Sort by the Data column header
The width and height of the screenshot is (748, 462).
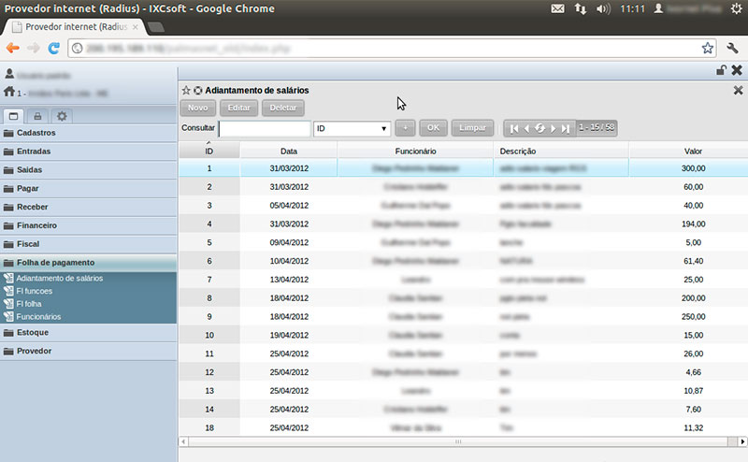289,151
